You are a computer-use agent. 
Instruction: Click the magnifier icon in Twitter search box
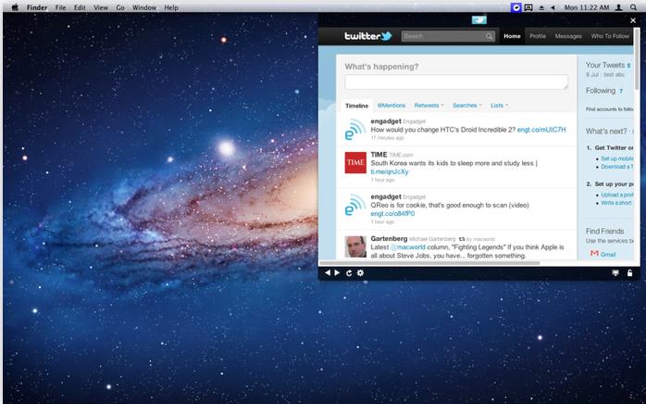(x=489, y=36)
